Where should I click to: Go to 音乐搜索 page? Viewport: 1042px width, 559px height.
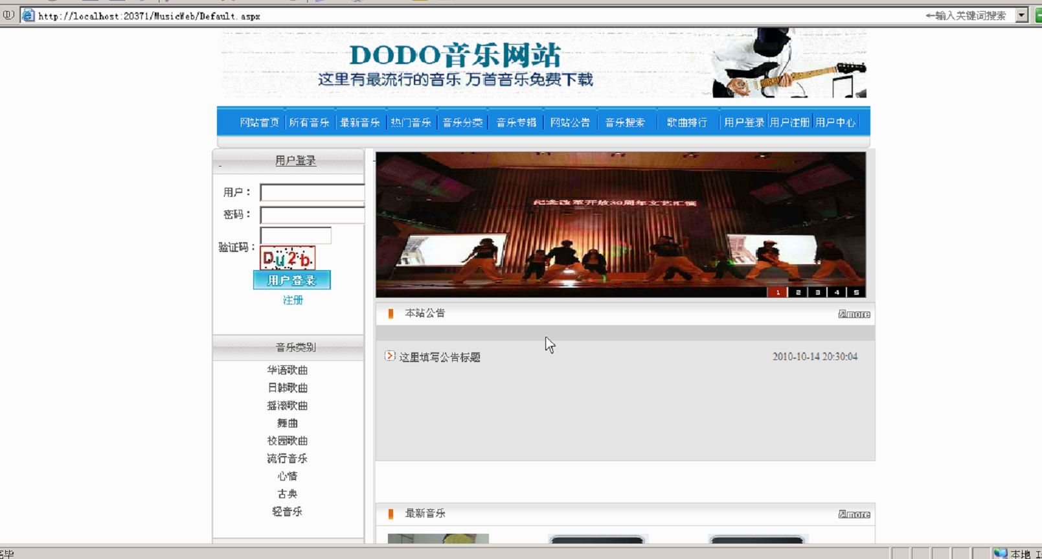[x=625, y=122]
